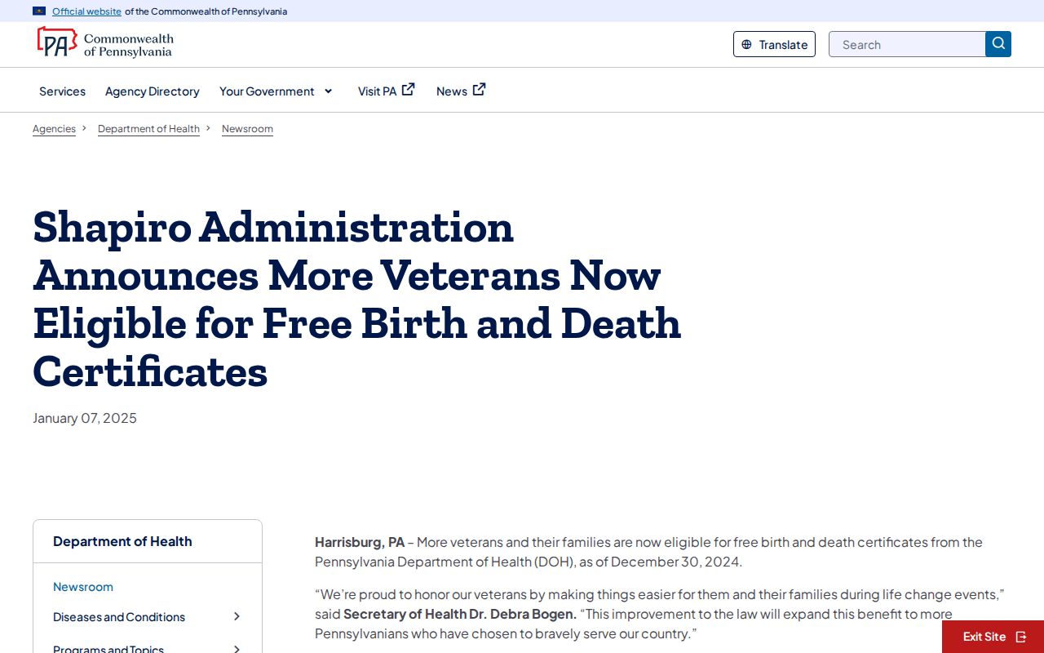The image size is (1044, 653).
Task: Open the Your Government menu
Action: [276, 91]
